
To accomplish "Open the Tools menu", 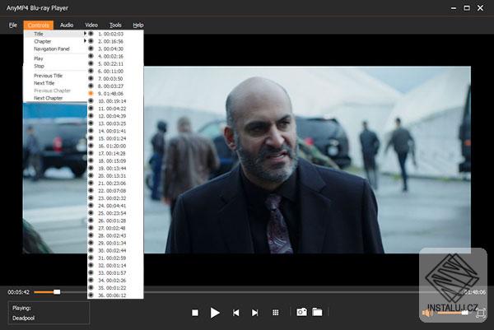I will [115, 25].
